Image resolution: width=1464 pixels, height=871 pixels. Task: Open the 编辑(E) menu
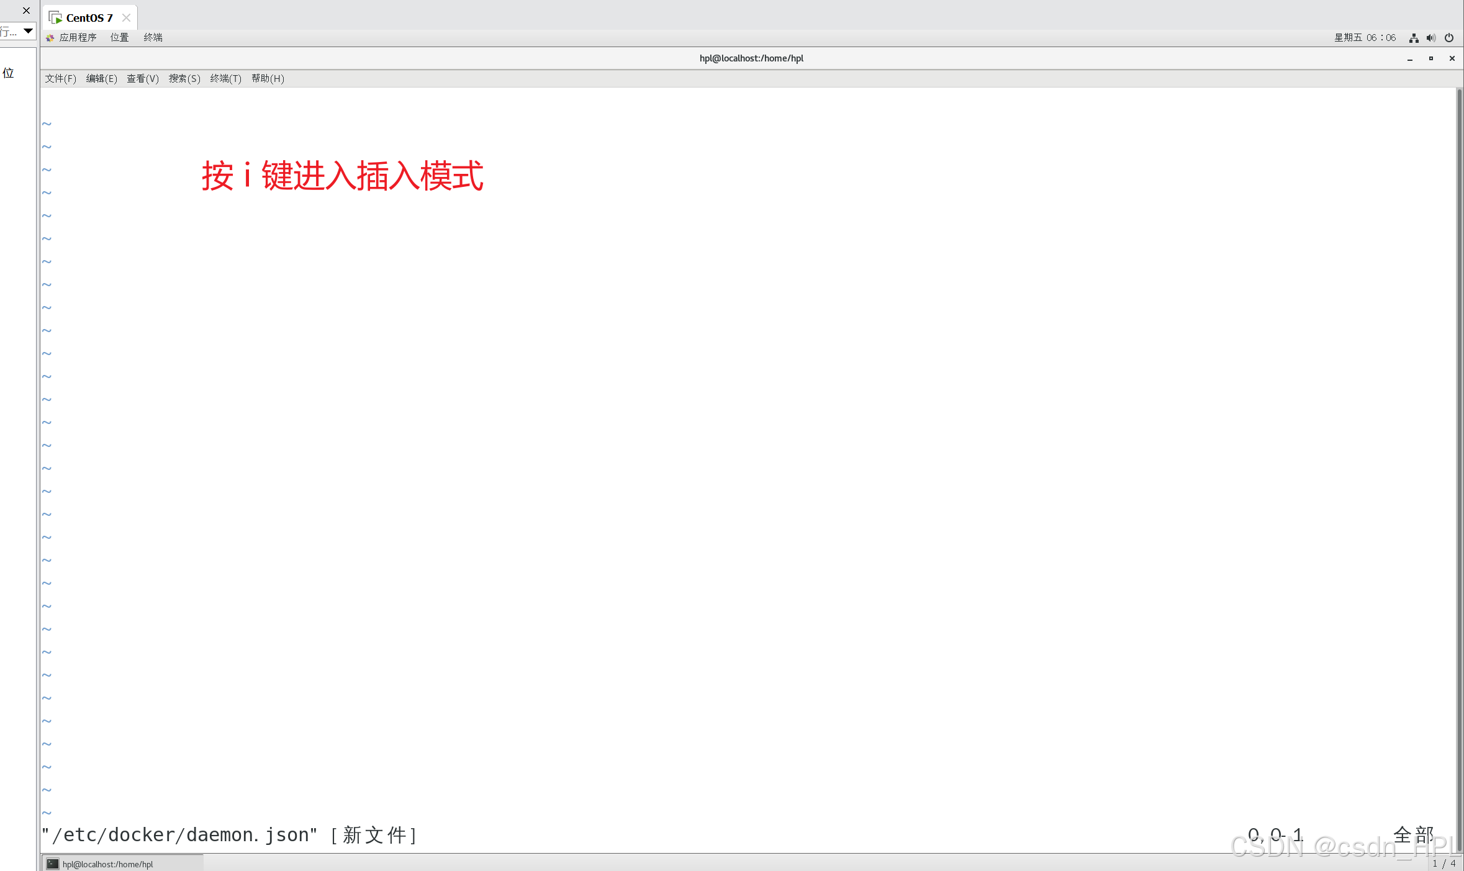point(101,78)
